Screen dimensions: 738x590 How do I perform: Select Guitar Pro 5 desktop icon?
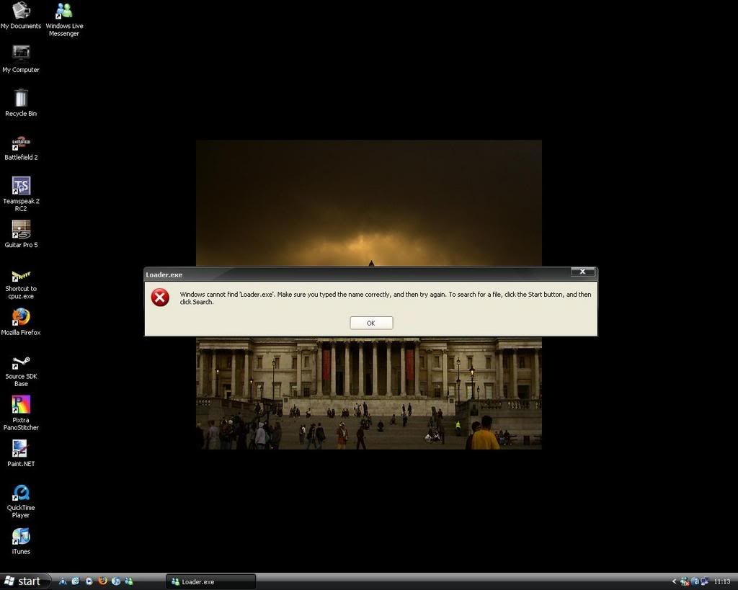(21, 230)
